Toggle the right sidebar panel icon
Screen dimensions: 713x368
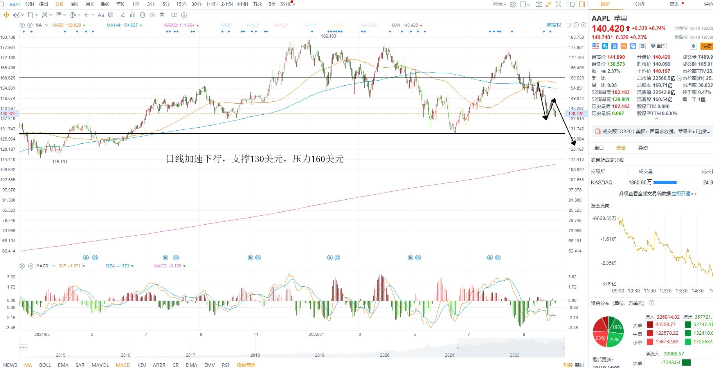(x=582, y=4)
